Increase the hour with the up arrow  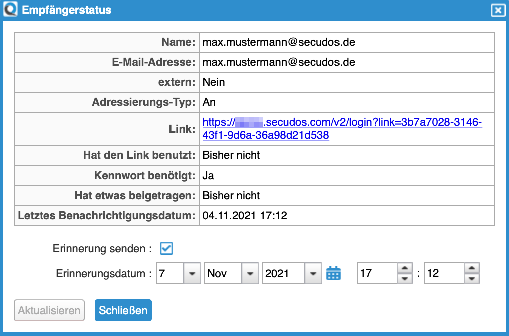[404, 269]
